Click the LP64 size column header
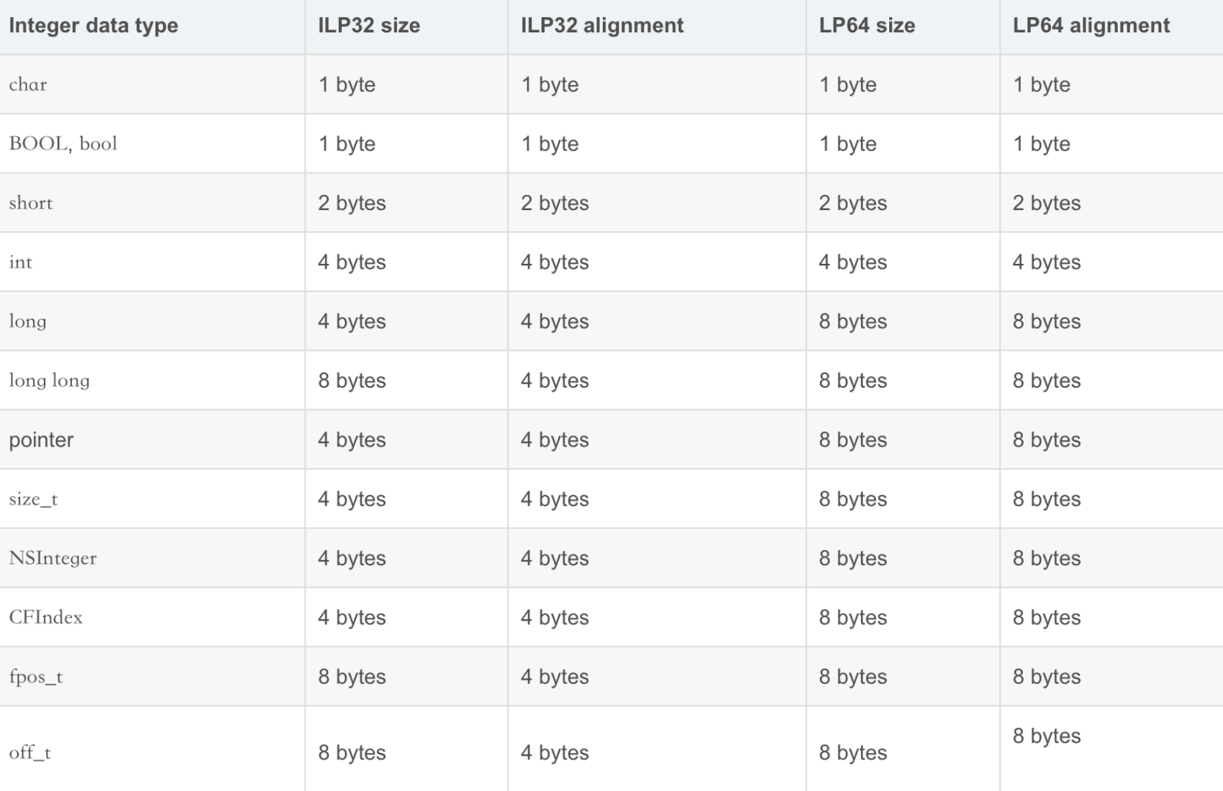Viewport: 1223px width, 791px height. tap(867, 26)
